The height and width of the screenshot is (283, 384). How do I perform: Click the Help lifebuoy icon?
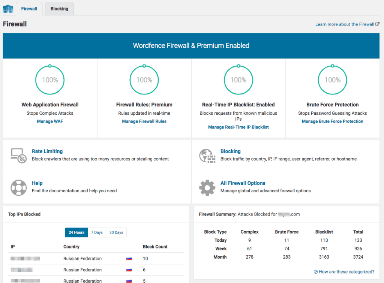click(19, 187)
